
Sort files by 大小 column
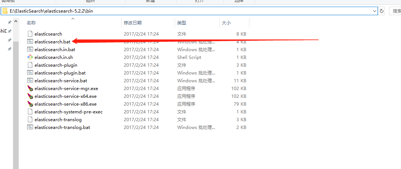point(226,23)
